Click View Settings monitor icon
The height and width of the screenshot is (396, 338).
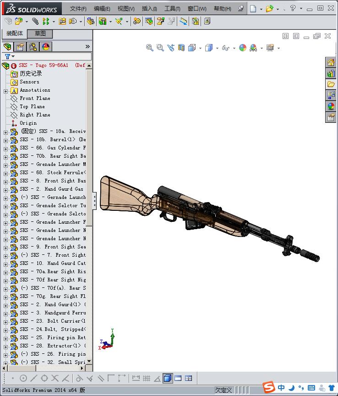(x=270, y=48)
